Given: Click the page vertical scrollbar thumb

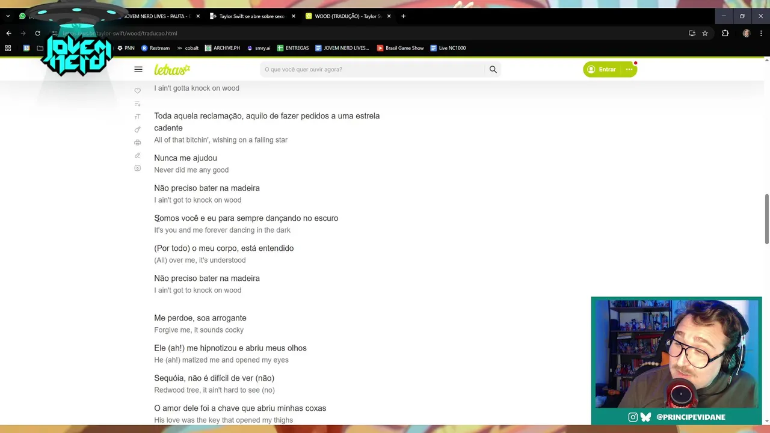Looking at the screenshot, I should [x=766, y=219].
